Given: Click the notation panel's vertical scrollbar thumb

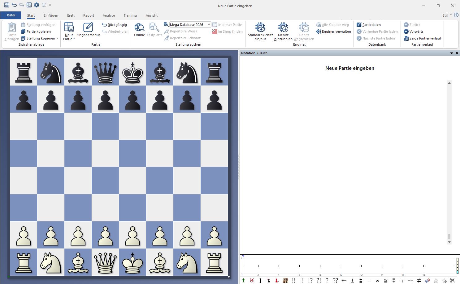Looking at the screenshot, I should [449, 237].
